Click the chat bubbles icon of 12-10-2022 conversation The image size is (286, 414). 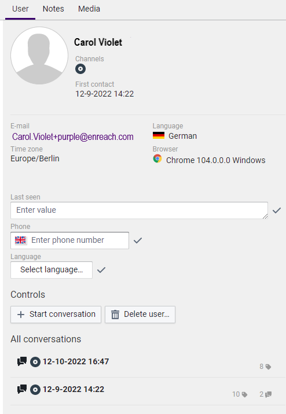pos(22,361)
